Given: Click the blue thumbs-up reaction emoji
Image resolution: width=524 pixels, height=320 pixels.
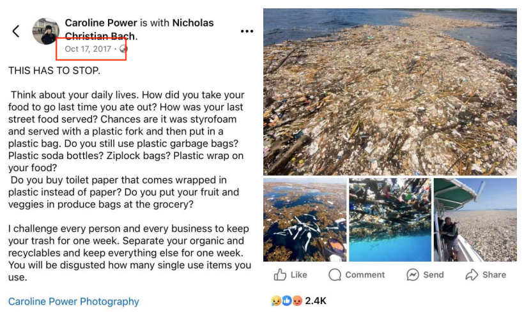Looking at the screenshot, I should [286, 300].
